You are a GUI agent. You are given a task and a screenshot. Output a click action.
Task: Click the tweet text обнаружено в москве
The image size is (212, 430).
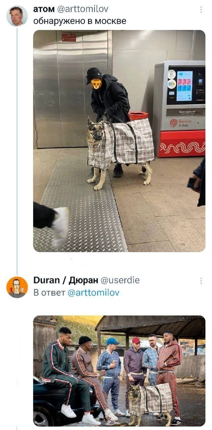coord(80,21)
